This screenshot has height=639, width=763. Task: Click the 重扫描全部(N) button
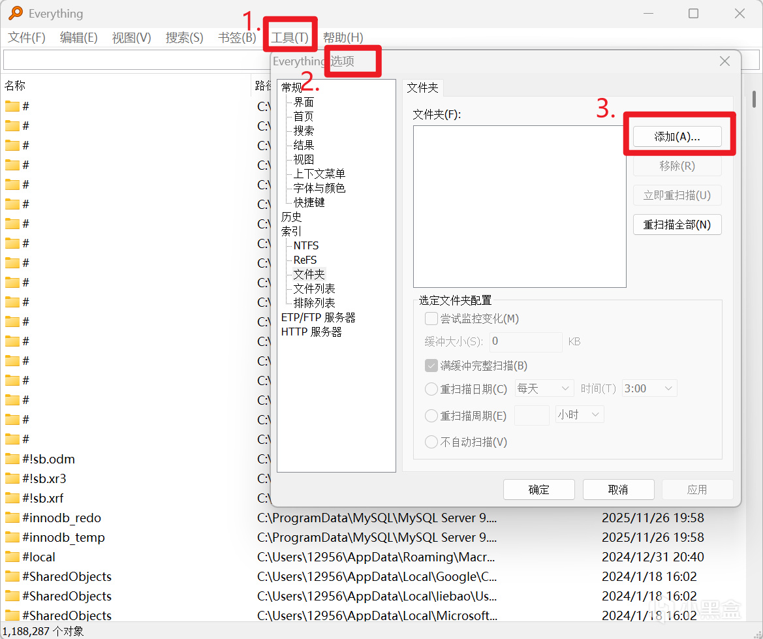(677, 225)
